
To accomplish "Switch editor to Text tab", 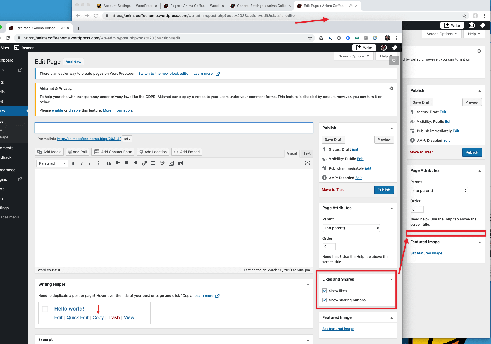I will 307,153.
